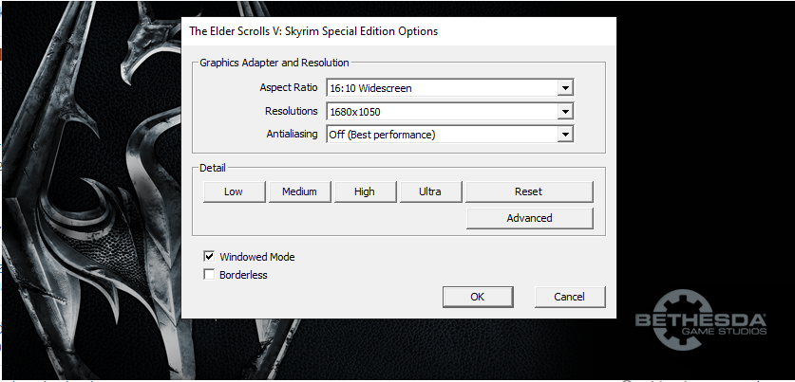Viewport: 795px width, 382px height.
Task: Click the Reset detail button
Action: tap(529, 191)
